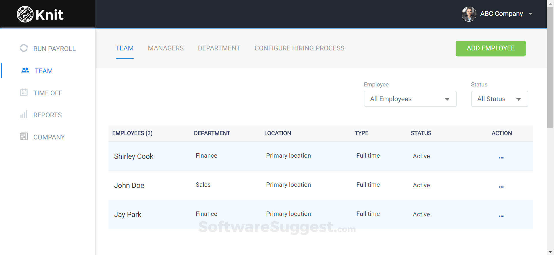This screenshot has width=554, height=255.
Task: Click the ABC Company profile avatar
Action: coord(469,14)
